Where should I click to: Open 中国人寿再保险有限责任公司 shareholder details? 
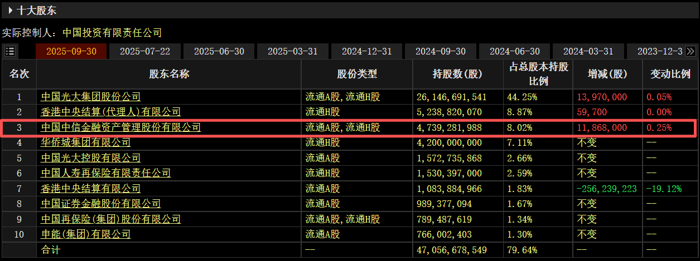[x=106, y=173]
